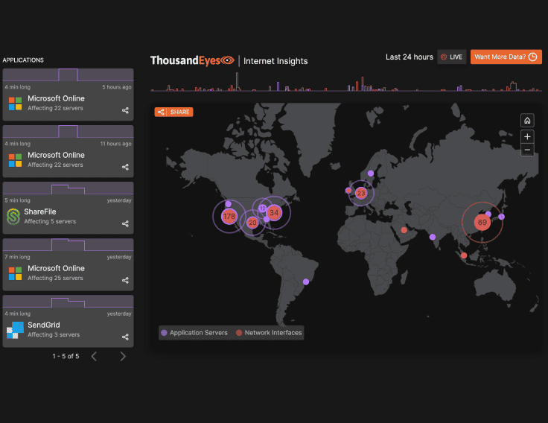The width and height of the screenshot is (548, 423).
Task: Zoom in on the map
Action: (x=527, y=137)
